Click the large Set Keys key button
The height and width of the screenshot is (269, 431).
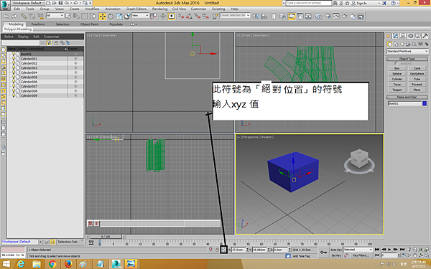[323, 253]
